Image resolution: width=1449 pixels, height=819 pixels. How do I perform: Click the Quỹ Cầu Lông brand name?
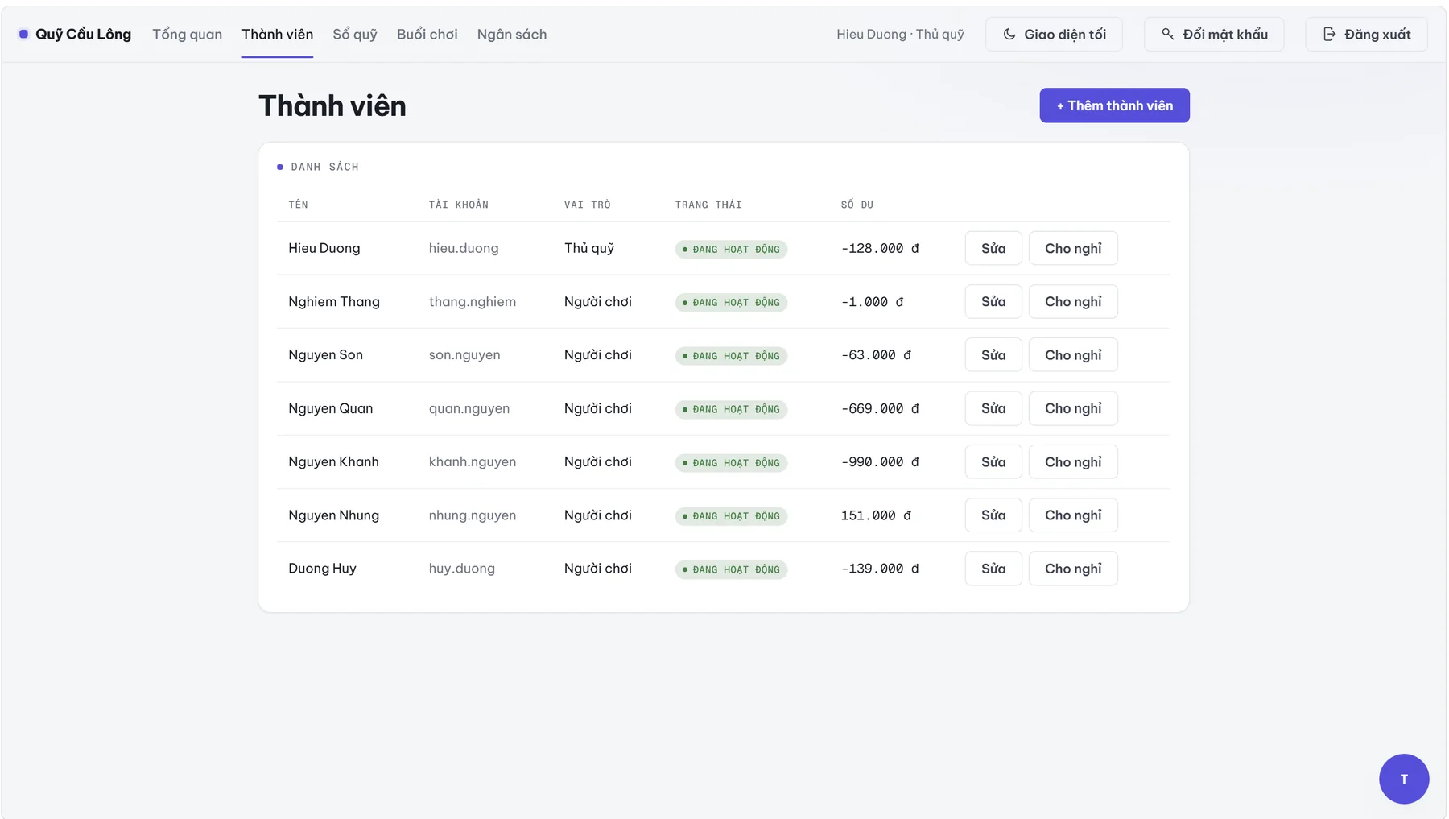pos(83,34)
